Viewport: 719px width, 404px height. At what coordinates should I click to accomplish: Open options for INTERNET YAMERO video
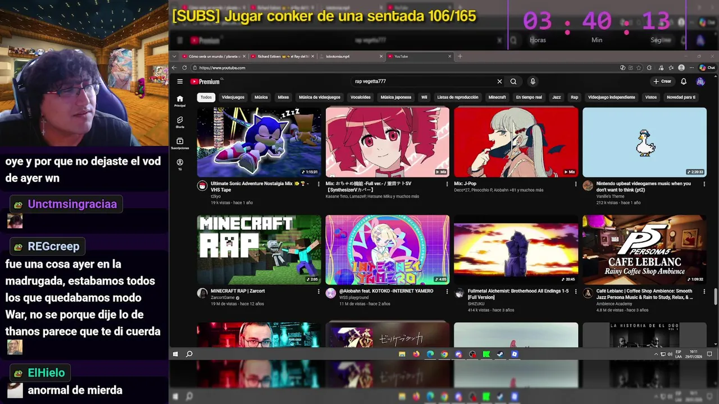pyautogui.click(x=447, y=291)
